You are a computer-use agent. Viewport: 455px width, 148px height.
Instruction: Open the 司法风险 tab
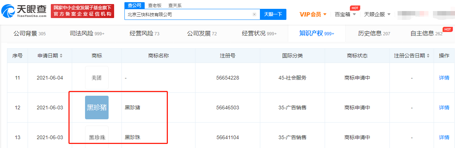click(87, 34)
